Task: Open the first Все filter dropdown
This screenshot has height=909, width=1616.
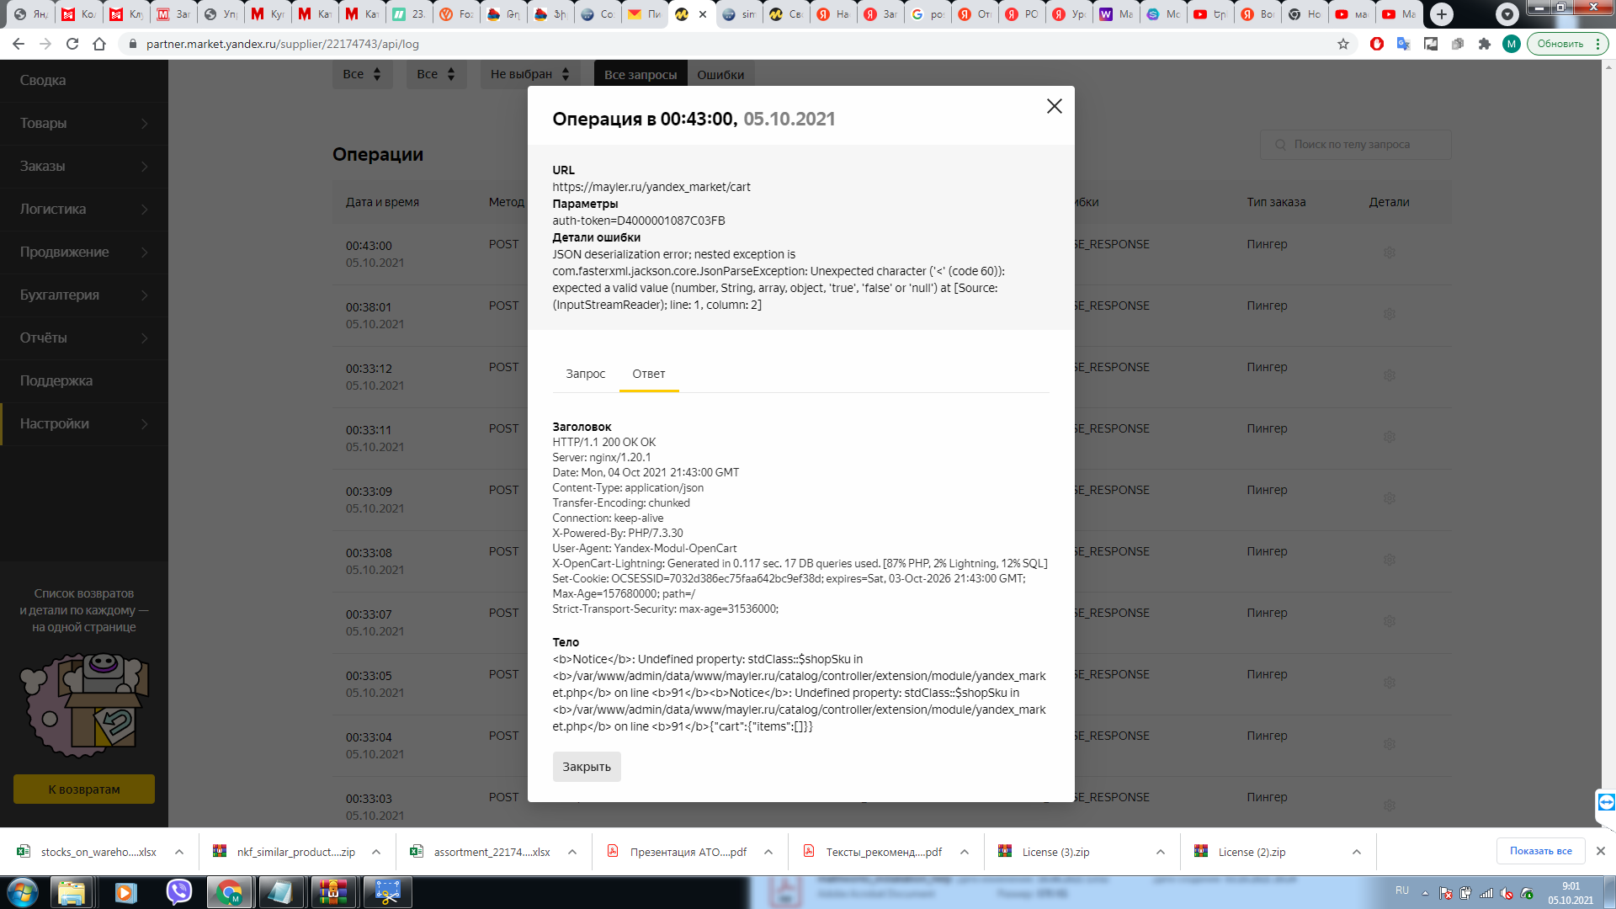Action: pos(363,74)
